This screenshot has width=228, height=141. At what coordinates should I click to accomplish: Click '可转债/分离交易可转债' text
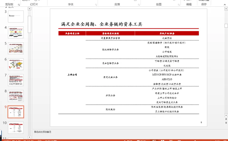(167, 61)
